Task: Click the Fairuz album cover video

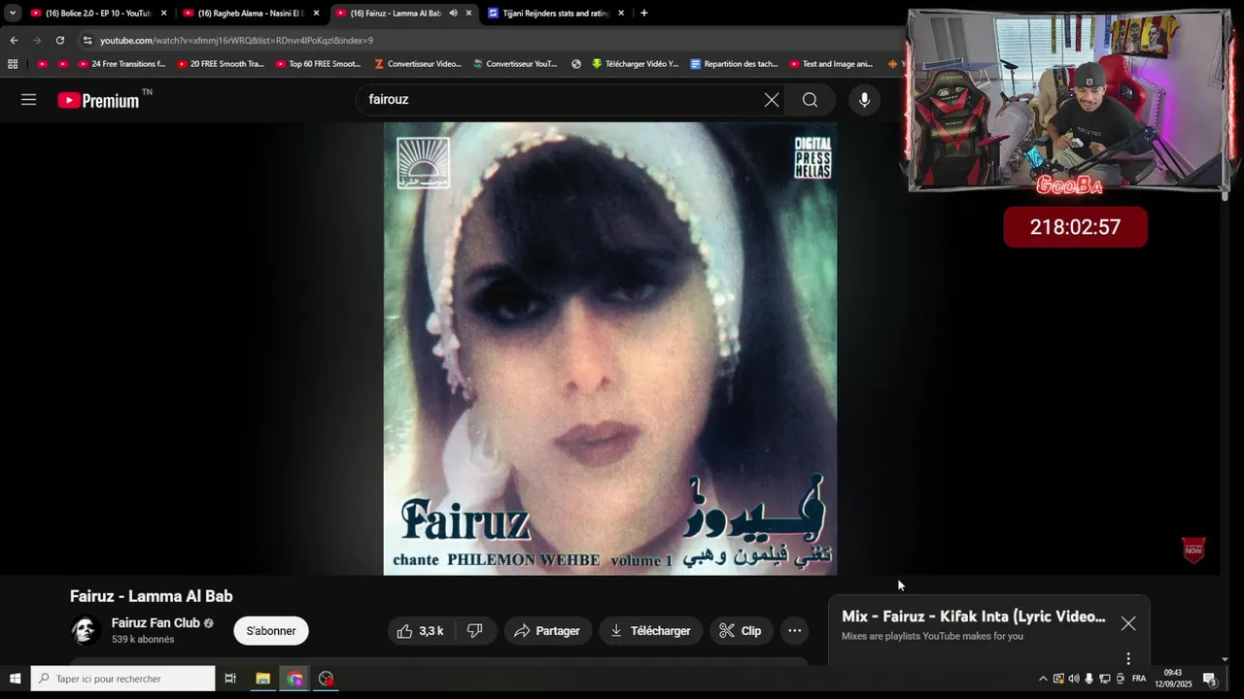Action: 610,349
